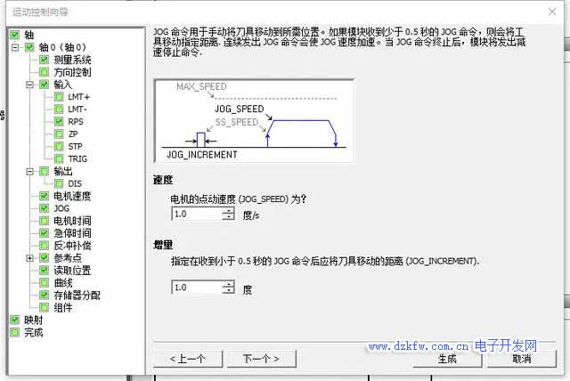
Task: Collapse the 输出 tree node
Action: (x=30, y=171)
